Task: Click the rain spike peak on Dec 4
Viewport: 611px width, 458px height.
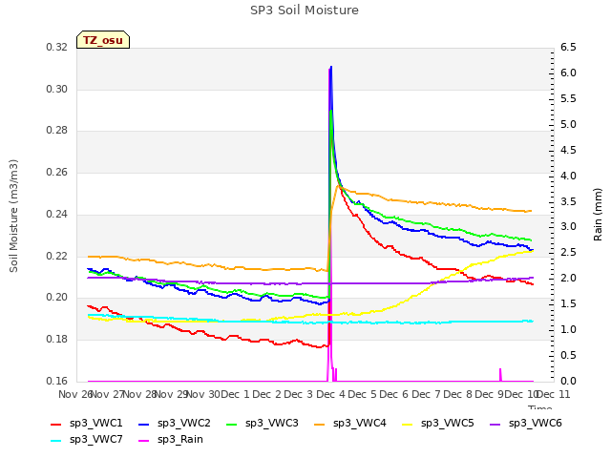Action: pyautogui.click(x=329, y=70)
